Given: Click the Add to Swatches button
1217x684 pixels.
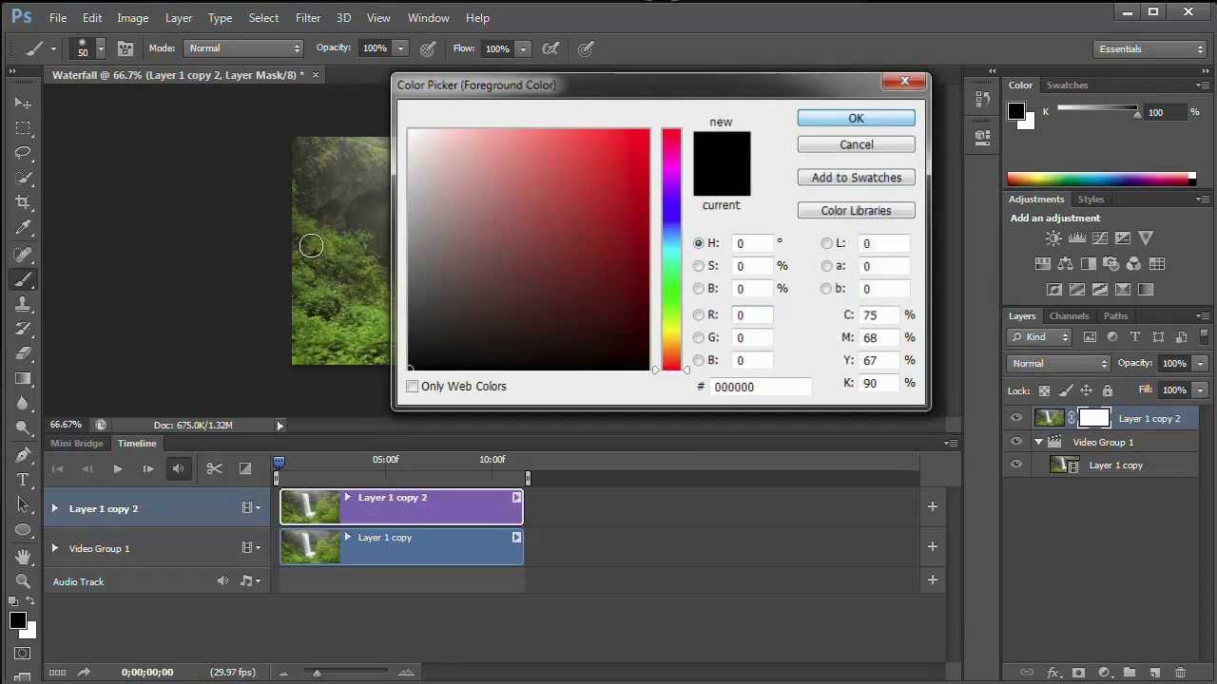Looking at the screenshot, I should coord(856,178).
